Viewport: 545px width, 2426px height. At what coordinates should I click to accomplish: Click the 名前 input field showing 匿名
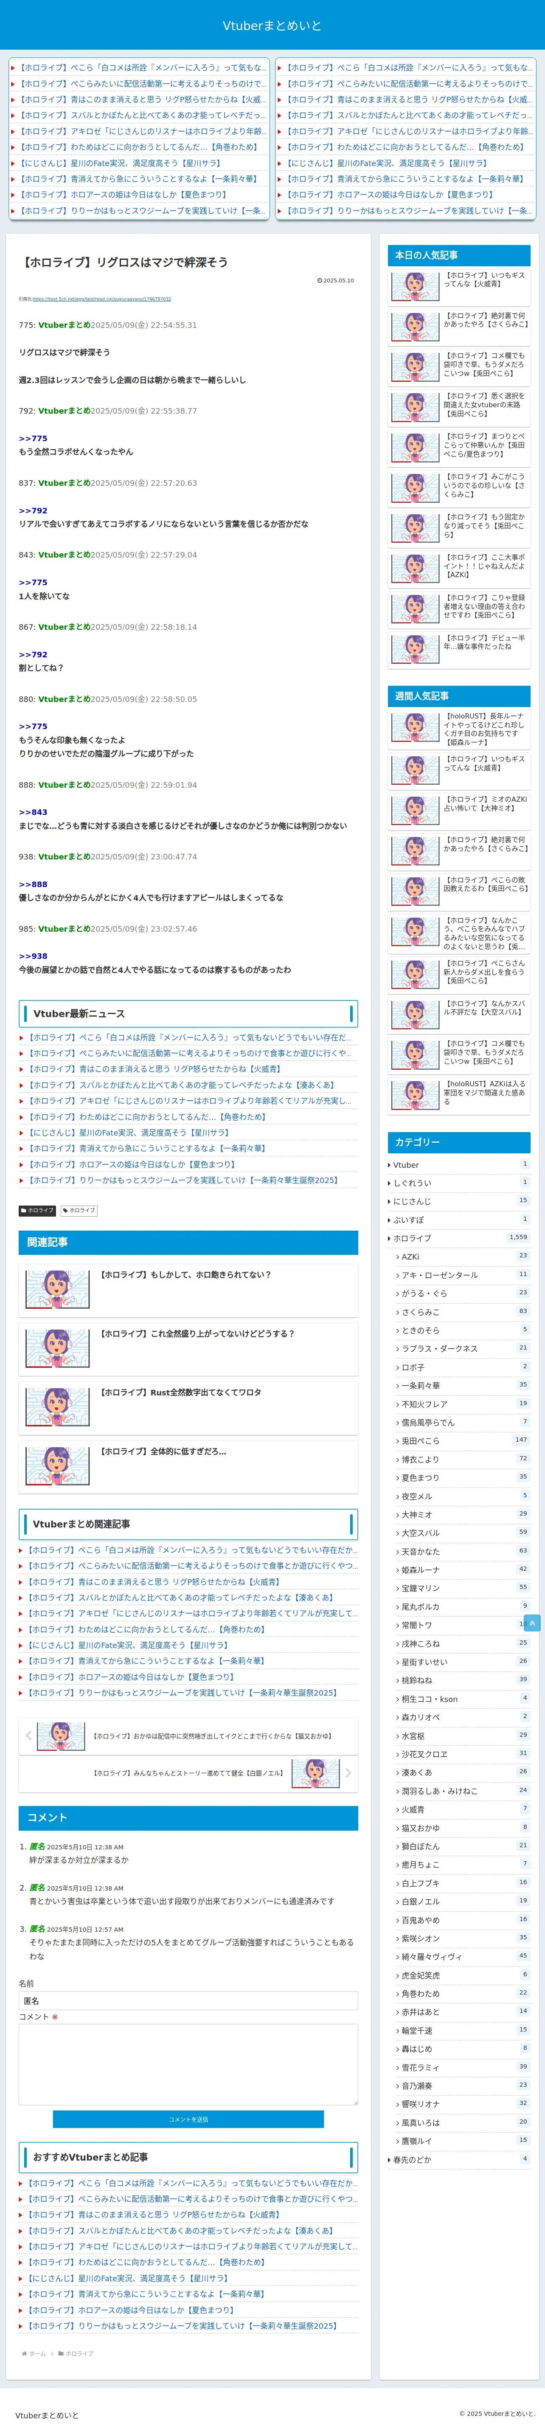(x=188, y=2001)
